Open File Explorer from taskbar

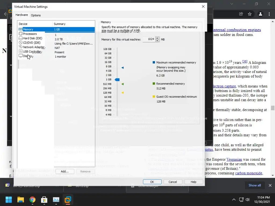(x=20, y=200)
